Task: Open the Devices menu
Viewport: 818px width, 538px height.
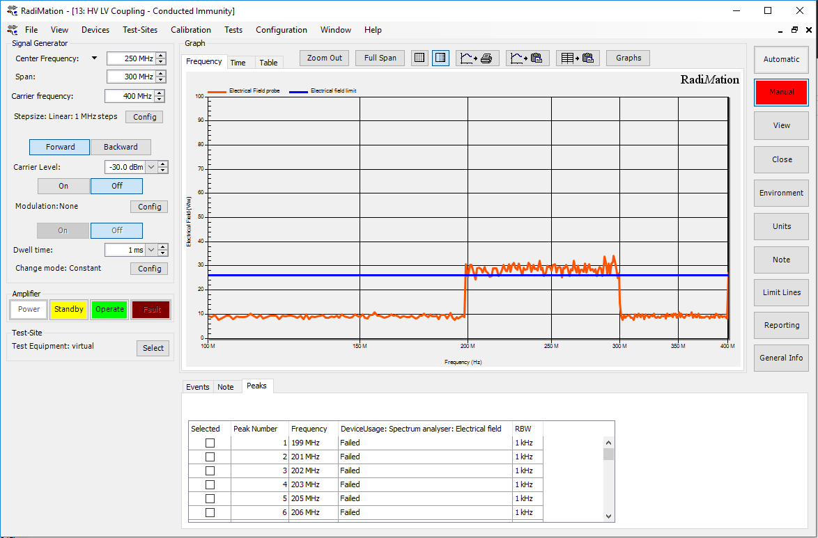Action: pos(95,30)
